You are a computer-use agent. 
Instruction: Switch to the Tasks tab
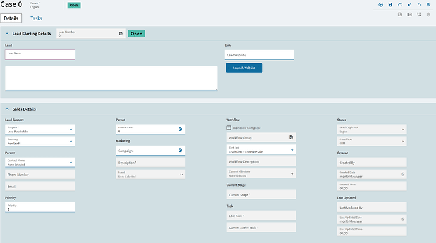pos(36,18)
